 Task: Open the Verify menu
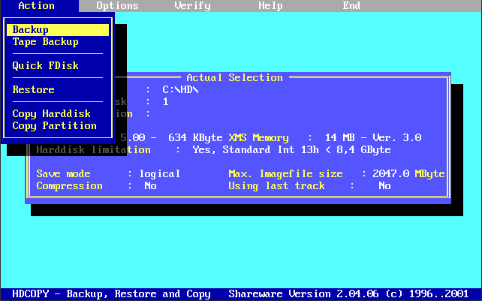point(192,6)
